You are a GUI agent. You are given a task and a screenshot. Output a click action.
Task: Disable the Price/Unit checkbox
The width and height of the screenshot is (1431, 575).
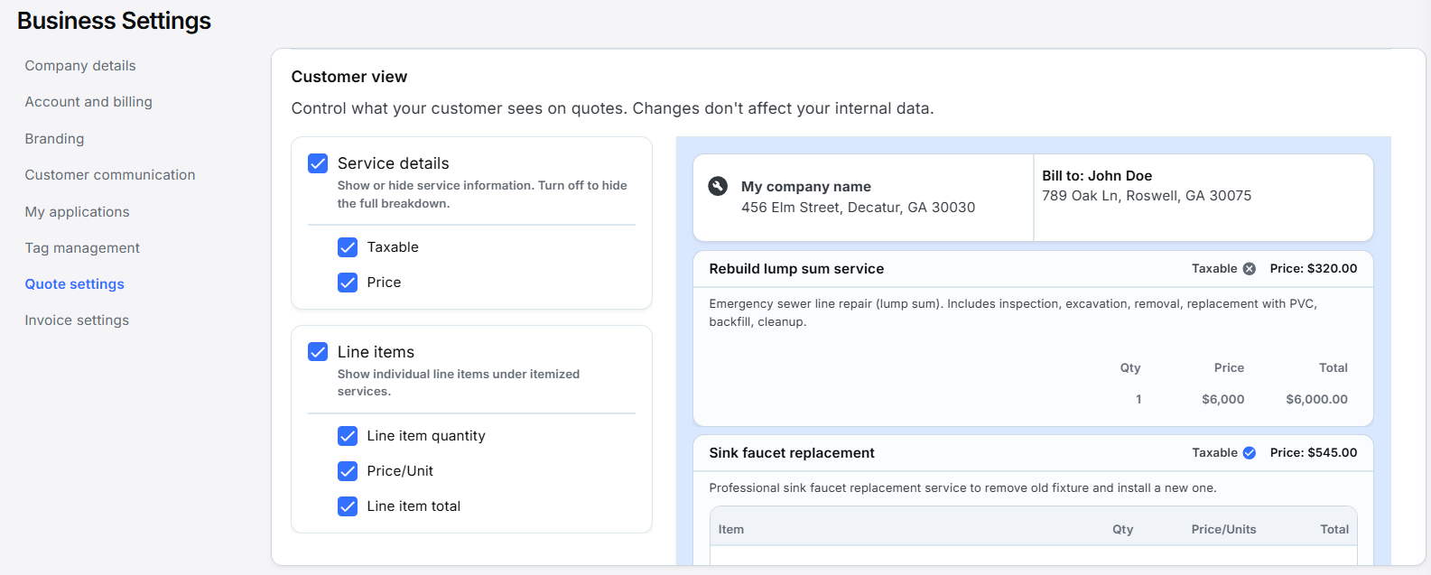(348, 471)
